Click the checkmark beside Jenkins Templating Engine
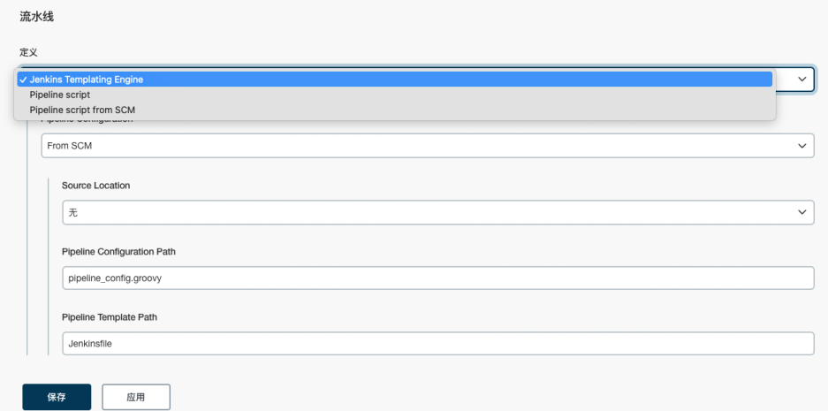This screenshot has height=411, width=828. click(x=23, y=80)
